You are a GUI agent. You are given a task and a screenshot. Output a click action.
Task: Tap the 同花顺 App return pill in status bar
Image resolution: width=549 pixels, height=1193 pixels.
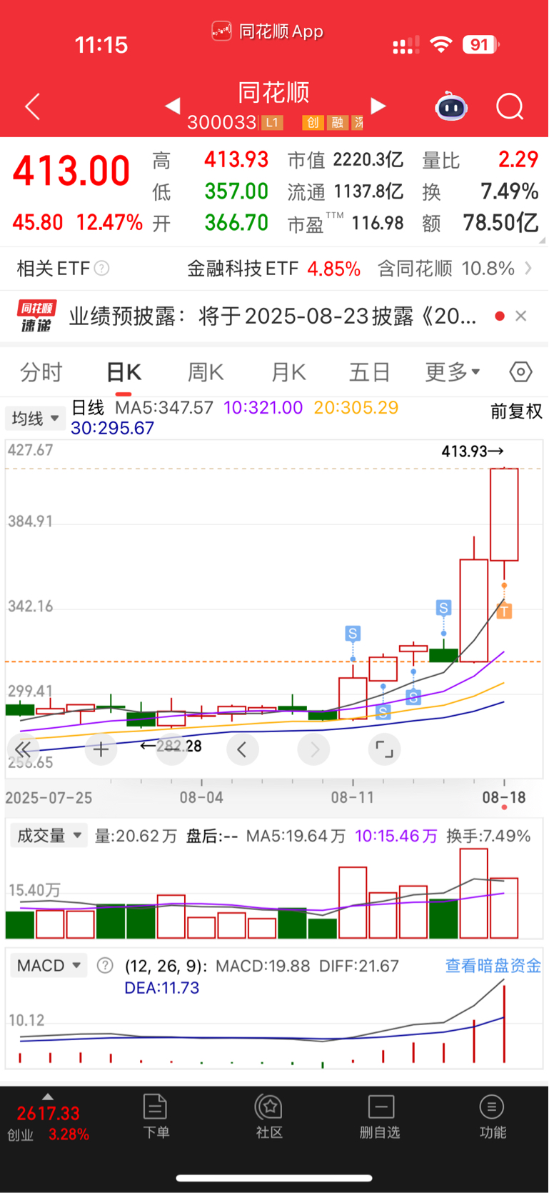[x=268, y=31]
